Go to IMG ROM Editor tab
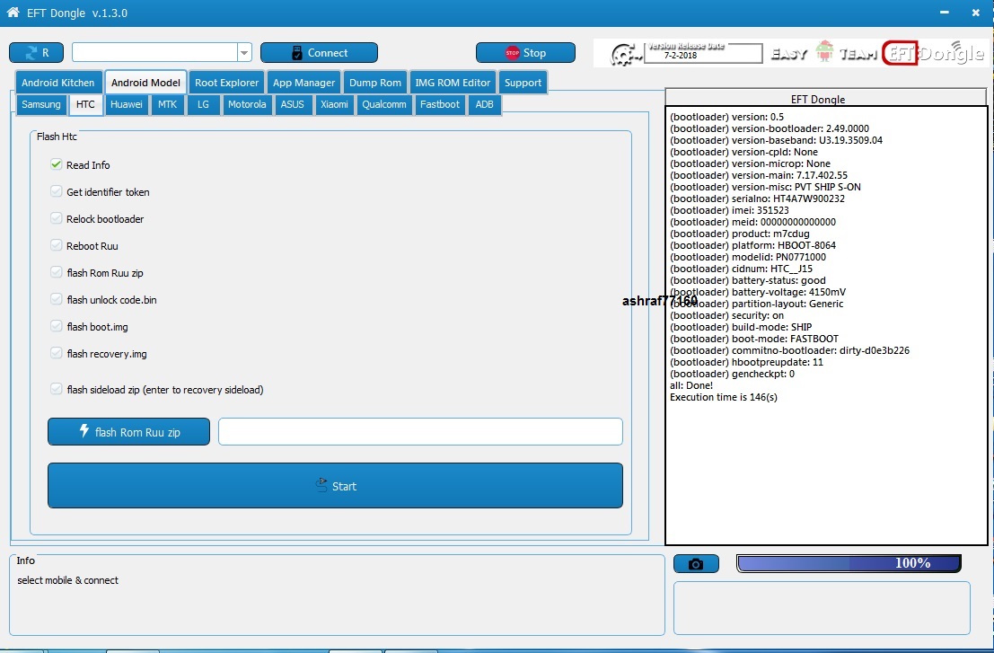The height and width of the screenshot is (653, 994). tap(453, 83)
